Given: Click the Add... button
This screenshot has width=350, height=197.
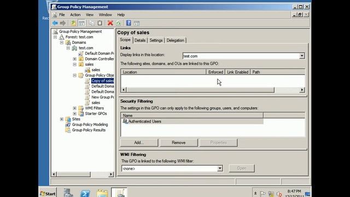Looking at the screenshot, I should point(139,142).
